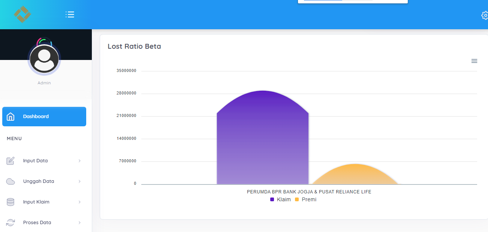This screenshot has height=232, width=488.
Task: Open settings via the gear icon
Action: tap(485, 15)
